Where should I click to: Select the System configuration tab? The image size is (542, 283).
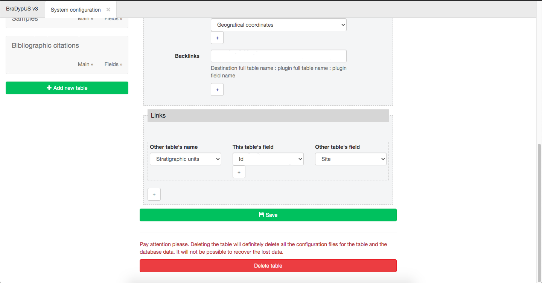pyautogui.click(x=76, y=10)
